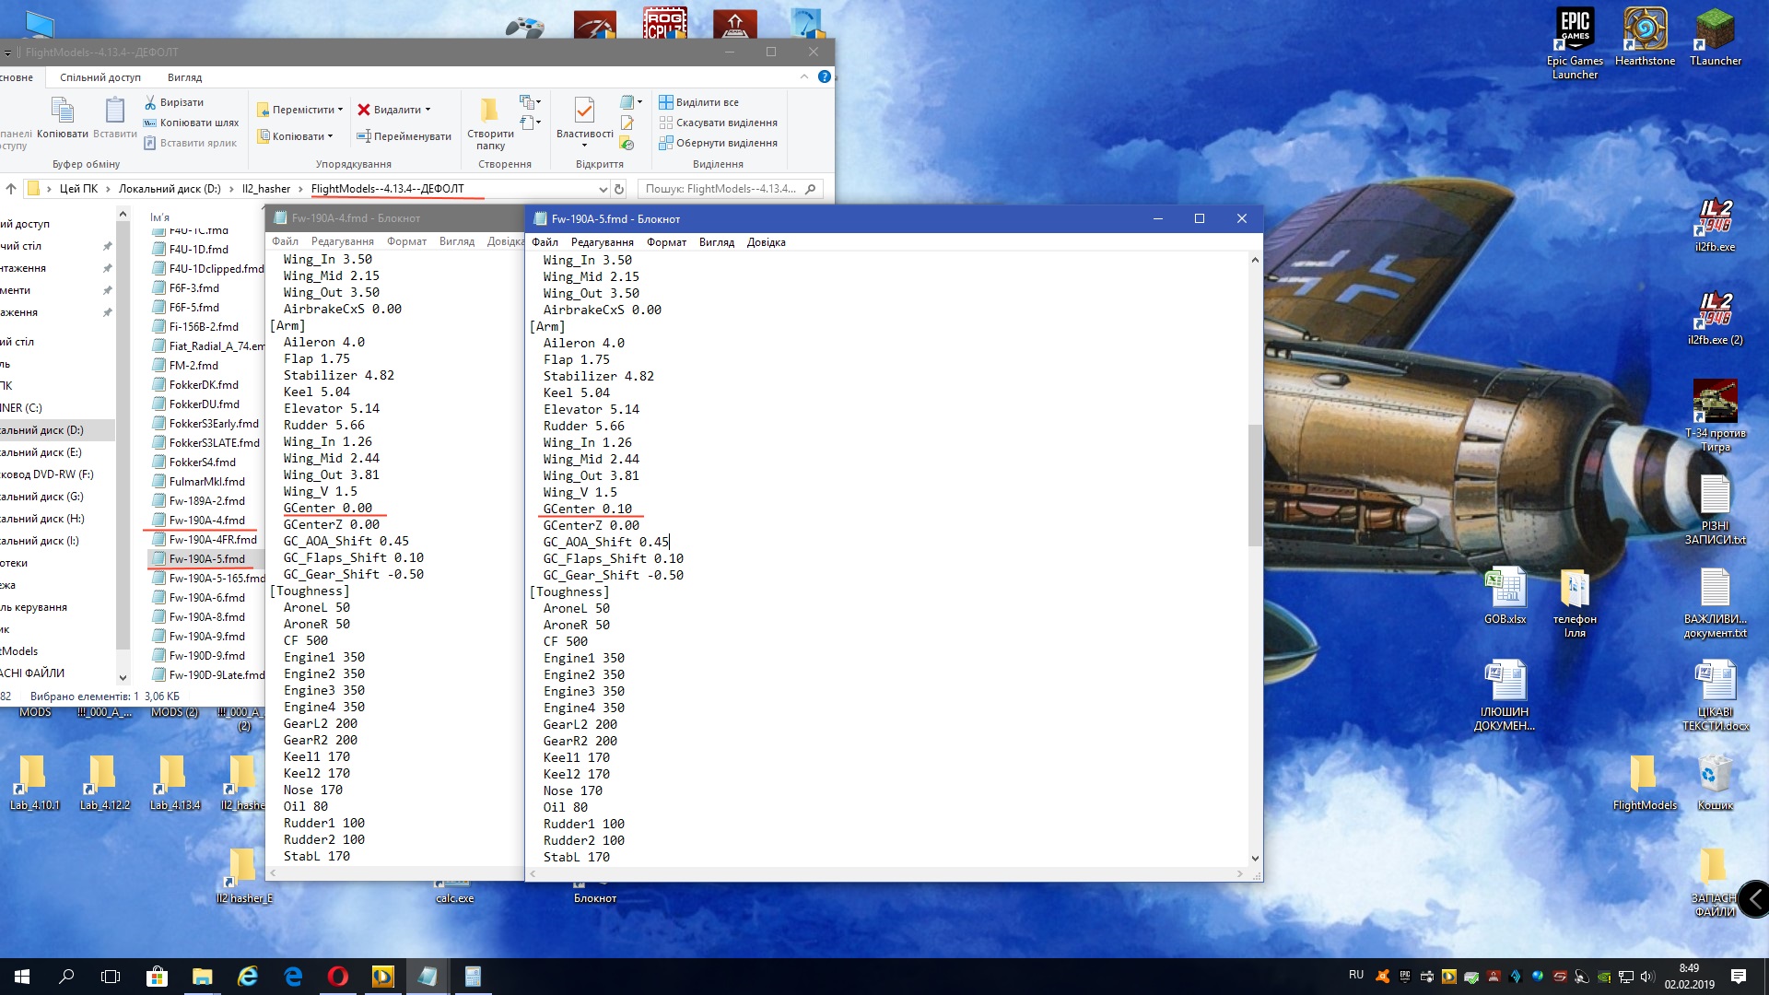Open Opera browser from the taskbar

click(337, 977)
